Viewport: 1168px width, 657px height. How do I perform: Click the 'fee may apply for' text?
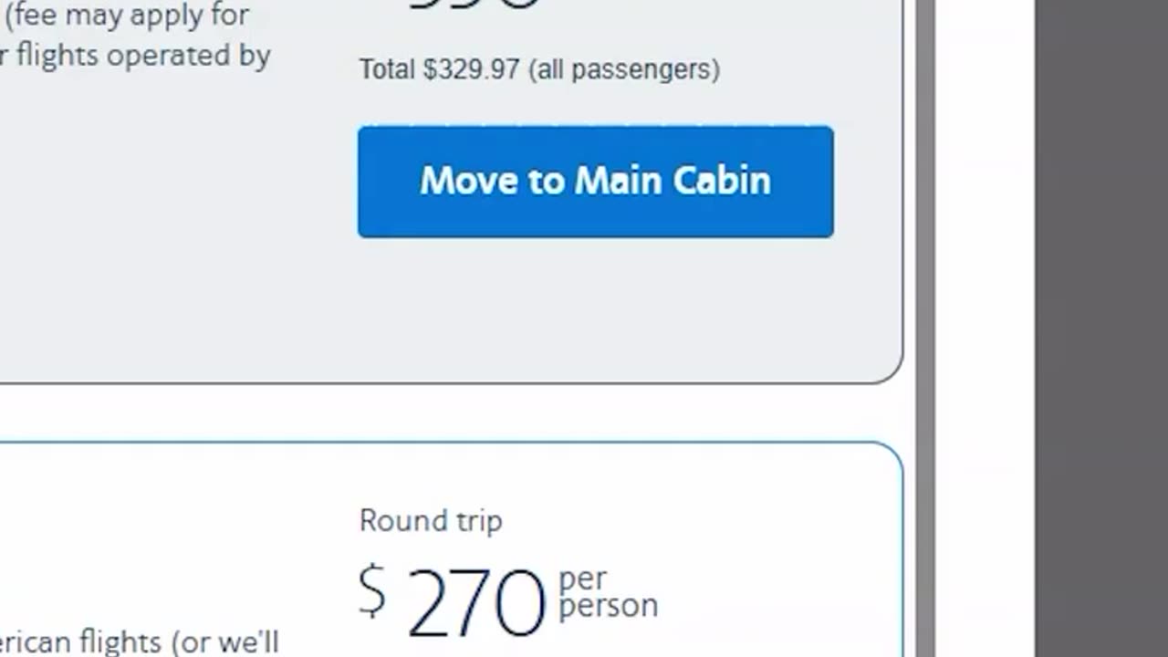coord(128,16)
